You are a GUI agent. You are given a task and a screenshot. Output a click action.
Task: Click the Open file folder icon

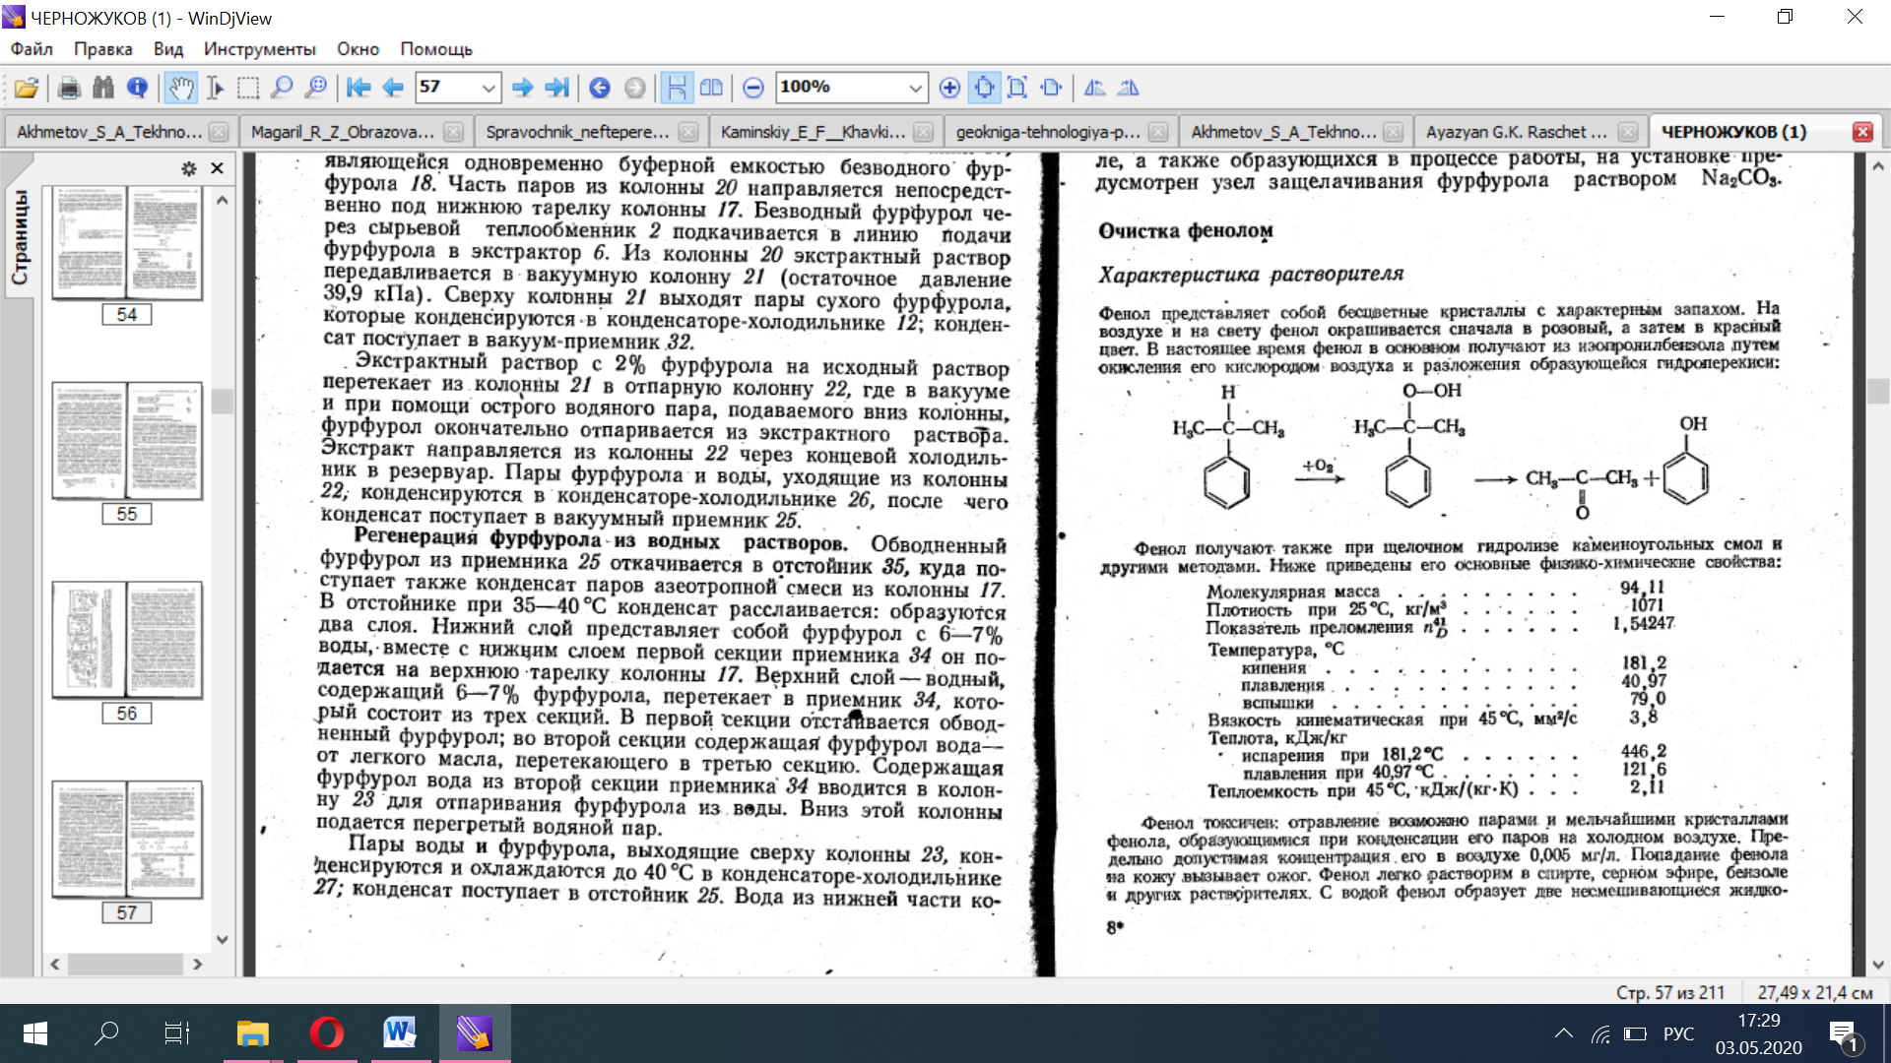point(27,89)
